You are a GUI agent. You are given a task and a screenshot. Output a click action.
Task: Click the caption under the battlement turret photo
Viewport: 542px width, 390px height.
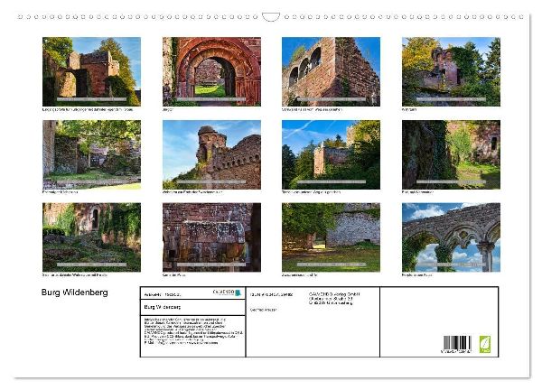(192, 192)
